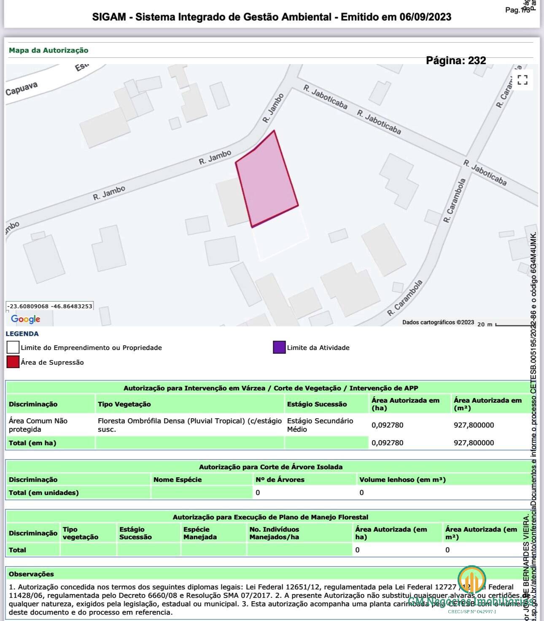Click 'Total (em ha)' row label

point(32,443)
